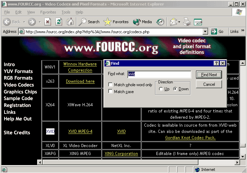Open the Tools menu
The width and height of the screenshot is (247, 173).
tap(66, 12)
